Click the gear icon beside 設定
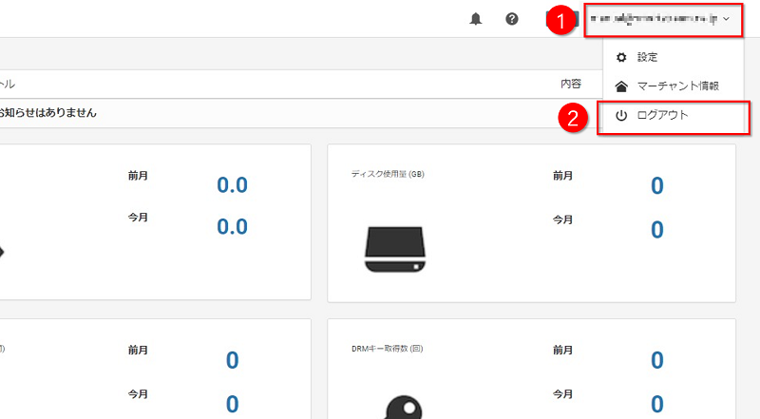Image resolution: width=760 pixels, height=419 pixels. coord(621,57)
